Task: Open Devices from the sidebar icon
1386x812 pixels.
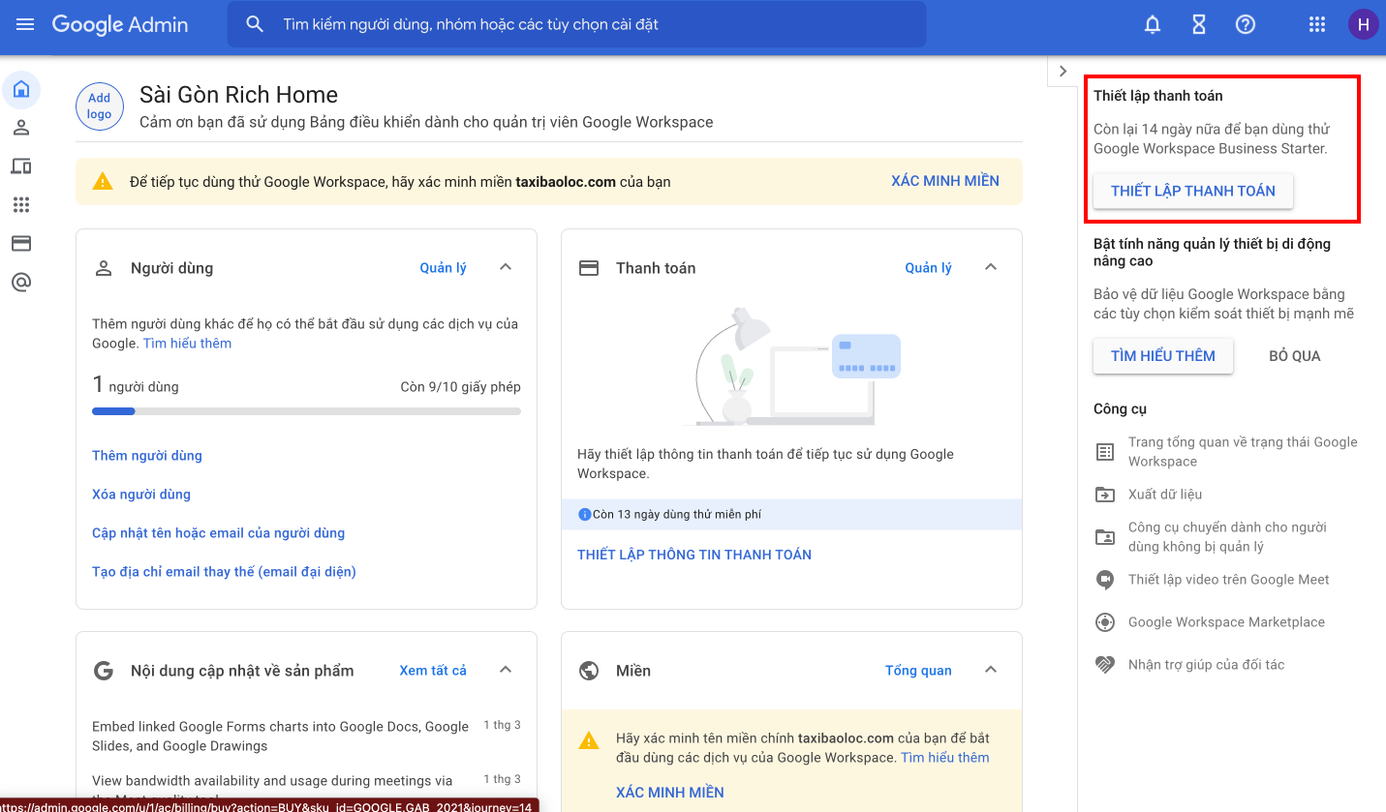Action: tap(21, 166)
